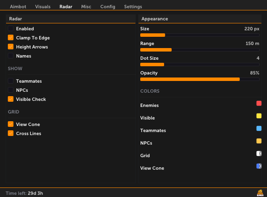Change the Opacity slider
The height and width of the screenshot is (197, 267).
200,79
